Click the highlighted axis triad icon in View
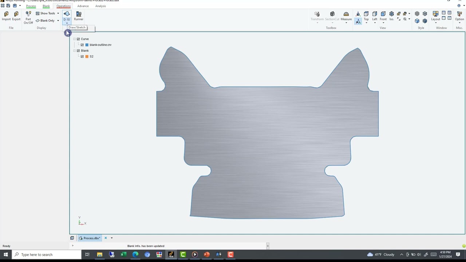 point(358,21)
